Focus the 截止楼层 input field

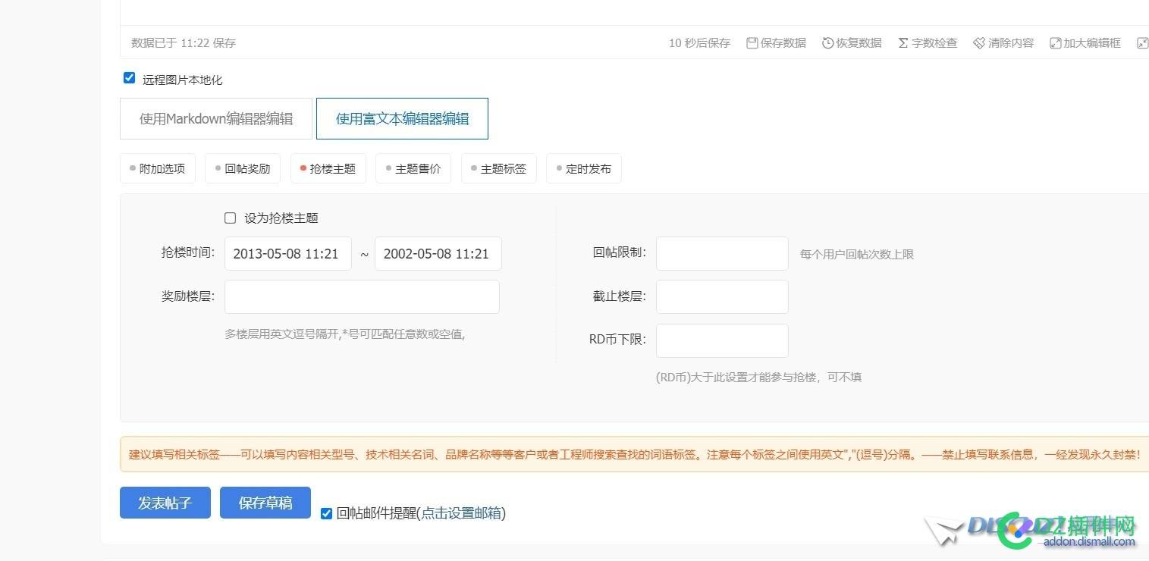722,296
